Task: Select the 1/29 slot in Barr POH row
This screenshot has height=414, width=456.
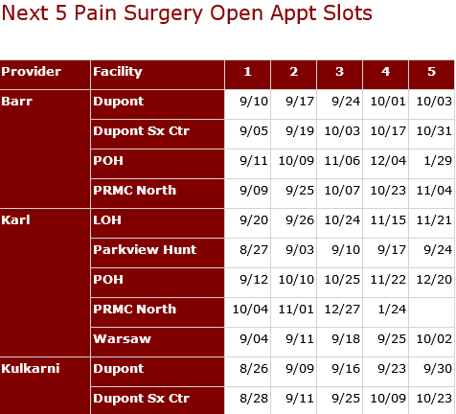Action: pos(432,164)
